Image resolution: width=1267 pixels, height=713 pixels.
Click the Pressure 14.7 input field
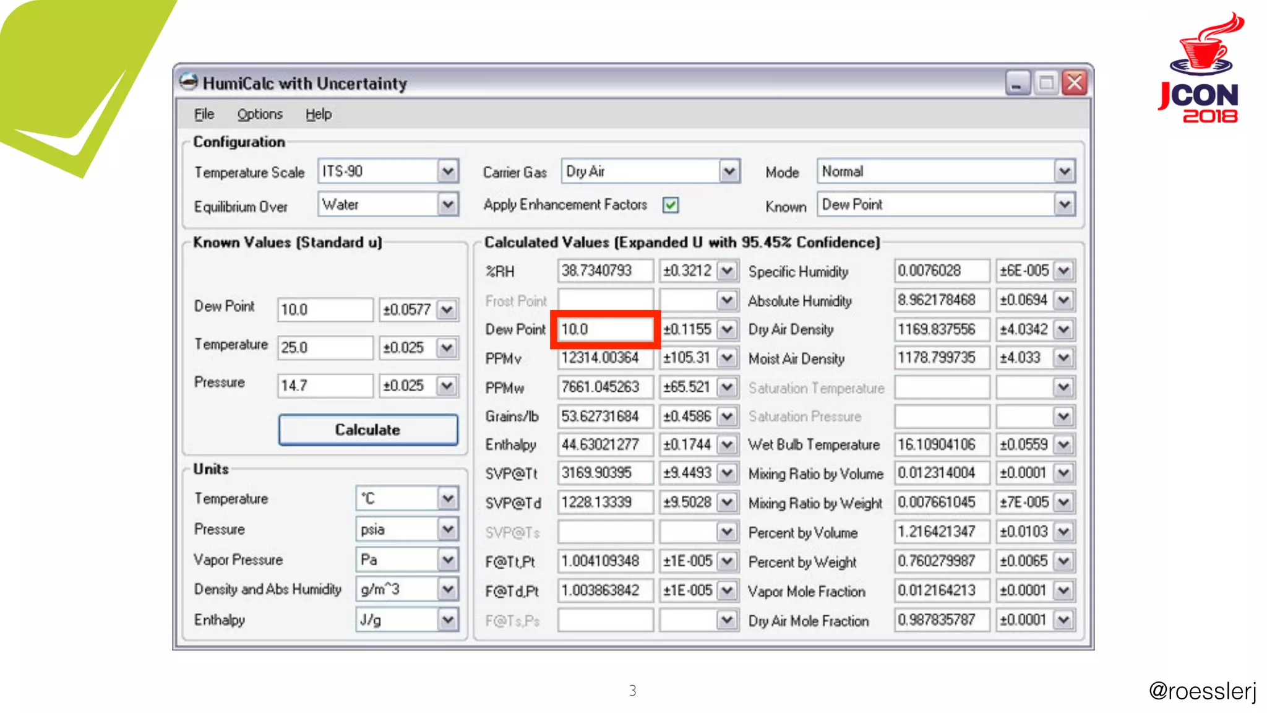(x=325, y=386)
